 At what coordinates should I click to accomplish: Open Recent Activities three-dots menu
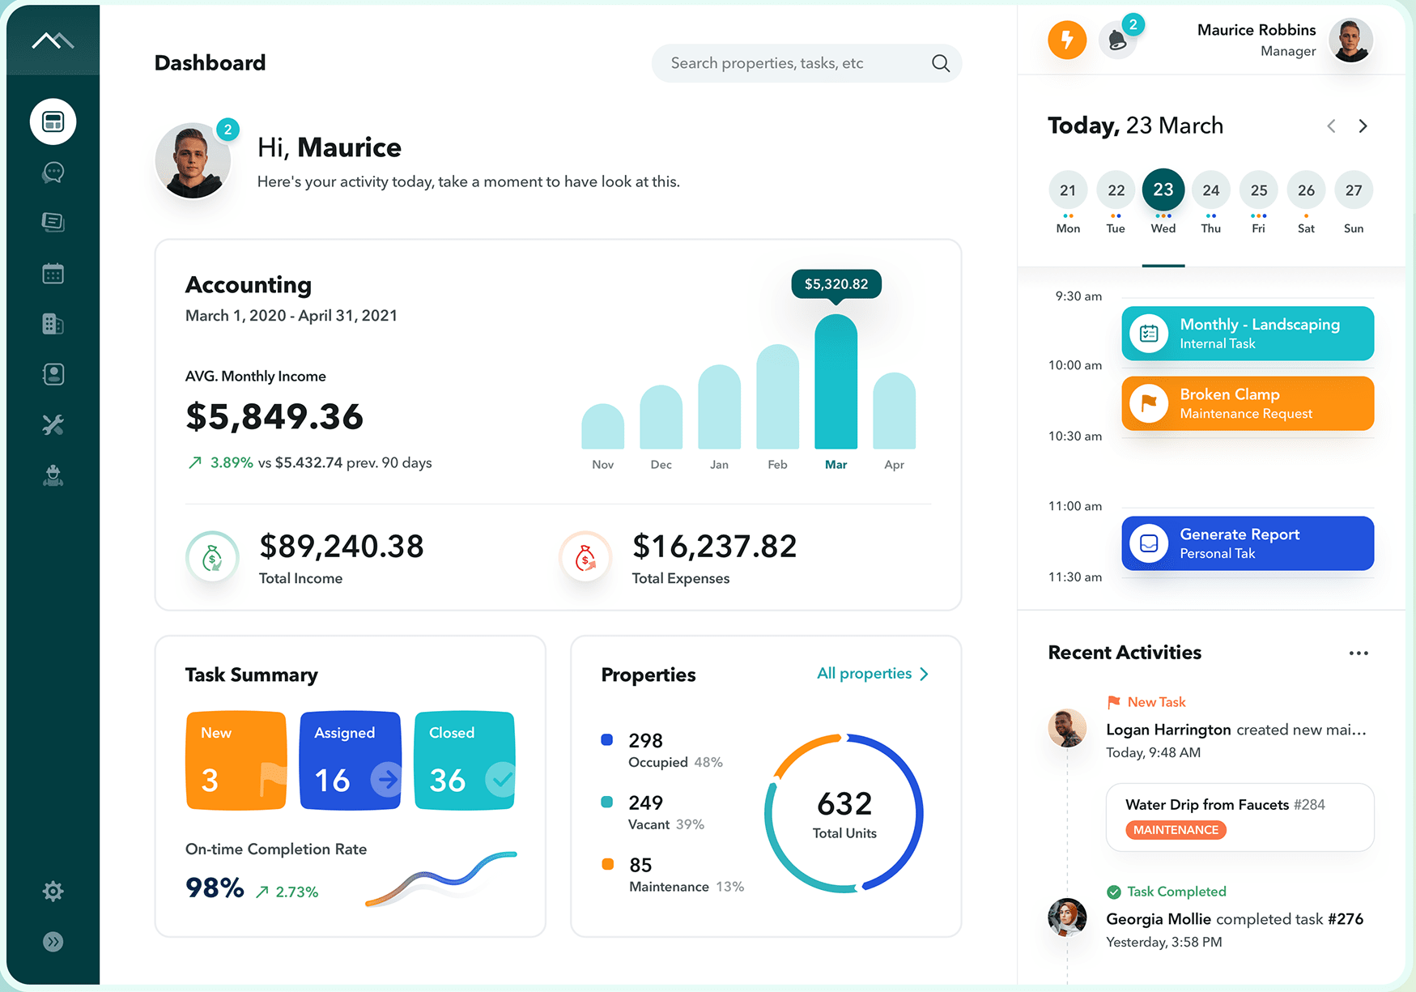coord(1359,654)
